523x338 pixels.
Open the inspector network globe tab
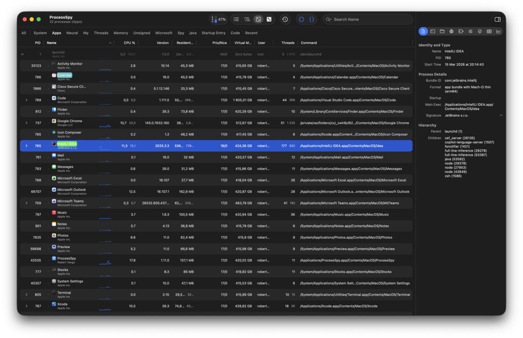click(x=451, y=31)
